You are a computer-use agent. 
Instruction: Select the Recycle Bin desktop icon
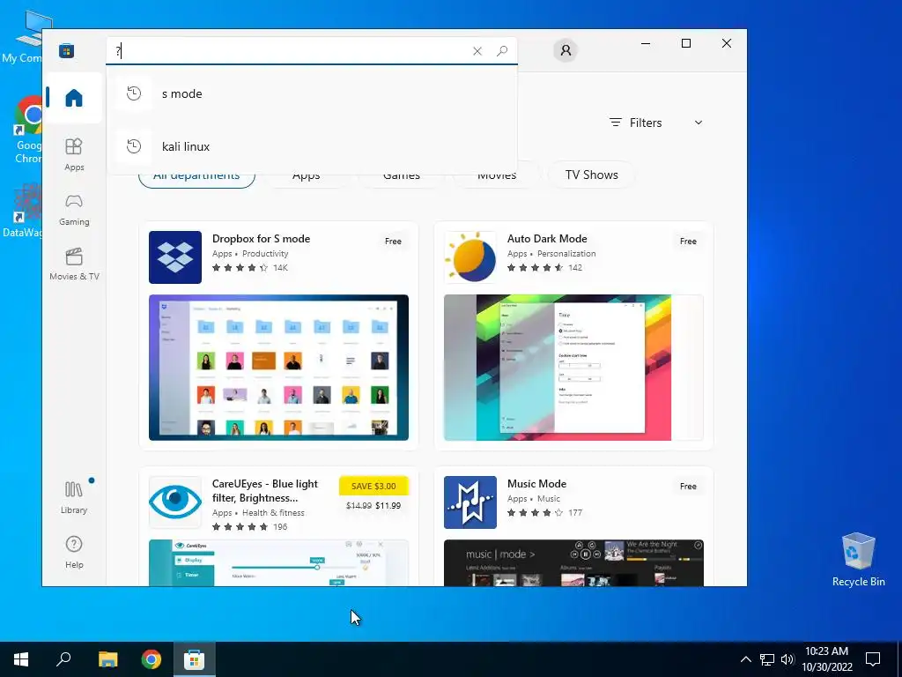858,560
